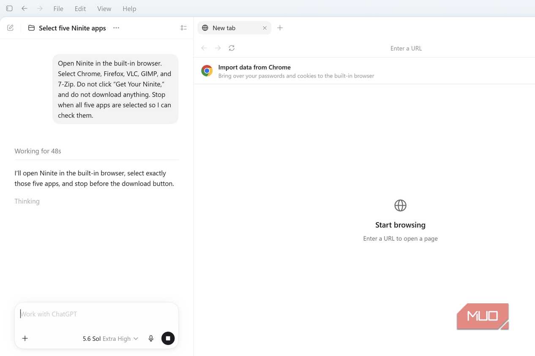Close the New tab in the browser
Viewport: 535px width, 356px height.
265,28
